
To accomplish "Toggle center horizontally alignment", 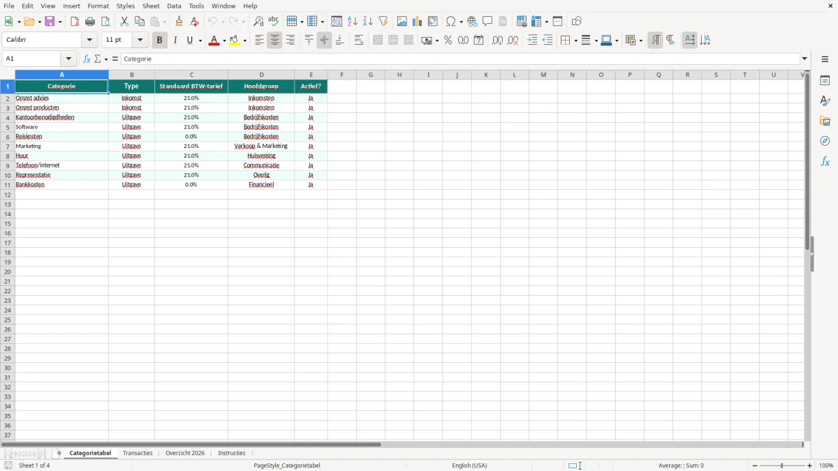I will (x=274, y=40).
